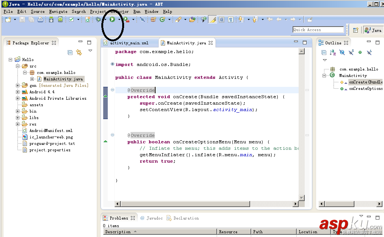The height and width of the screenshot is (237, 384).
Task: Click the Print toolbar icon
Action: pos(40,20)
